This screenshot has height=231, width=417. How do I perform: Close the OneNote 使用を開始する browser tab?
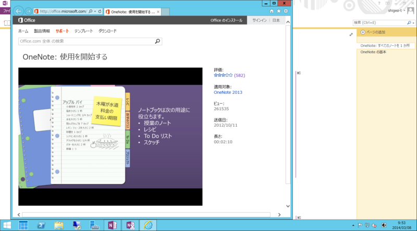(158, 11)
